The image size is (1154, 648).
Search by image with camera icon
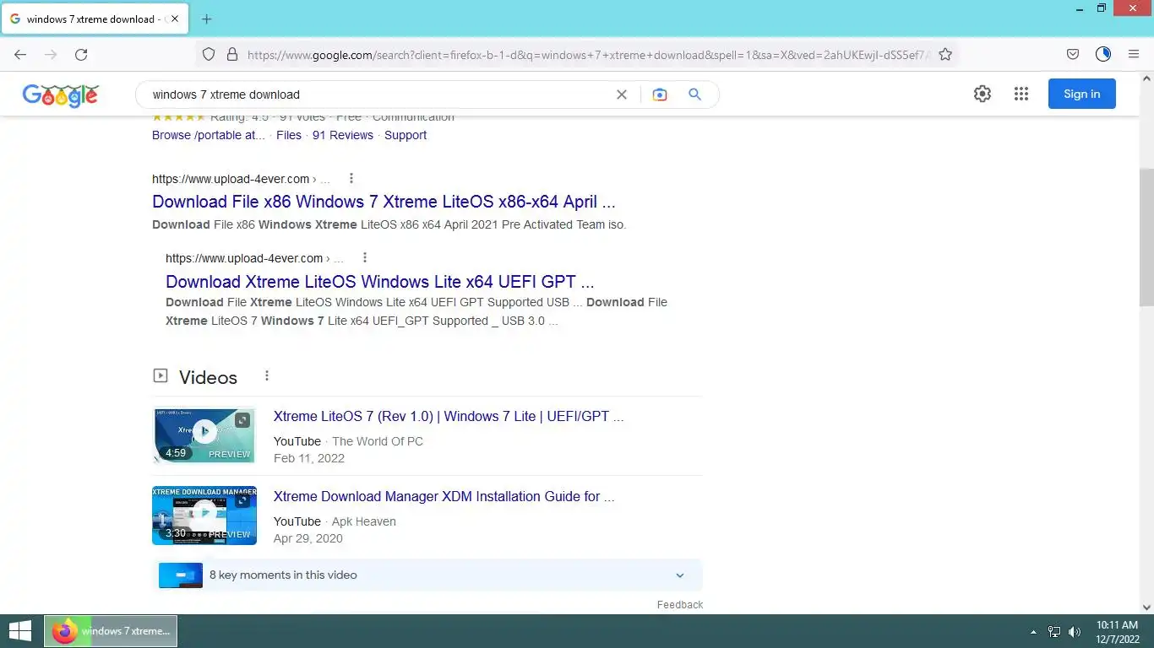(x=660, y=94)
